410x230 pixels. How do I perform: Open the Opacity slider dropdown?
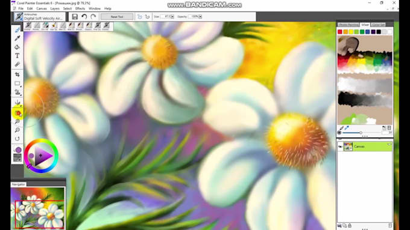200,17
